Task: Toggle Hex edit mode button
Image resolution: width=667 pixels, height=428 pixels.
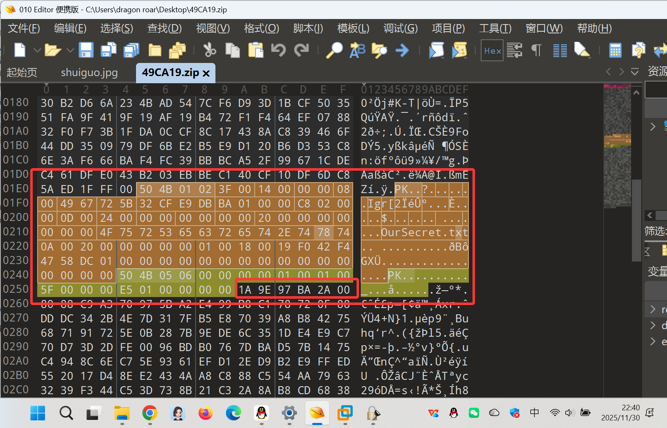Action: pyautogui.click(x=492, y=51)
